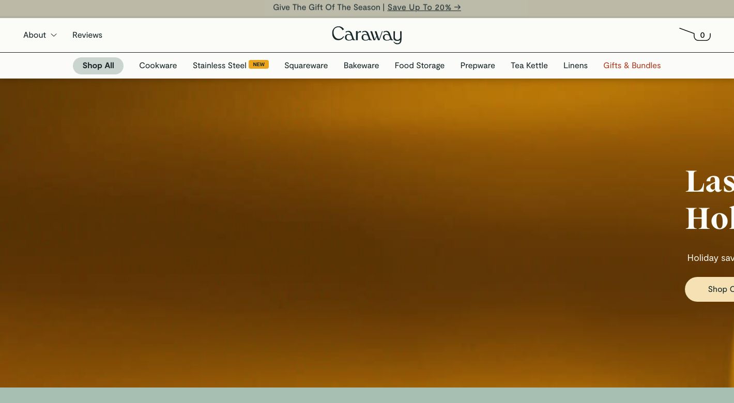Image resolution: width=734 pixels, height=403 pixels.
Task: Open the Gifts & Bundles menu item
Action: pos(632,65)
